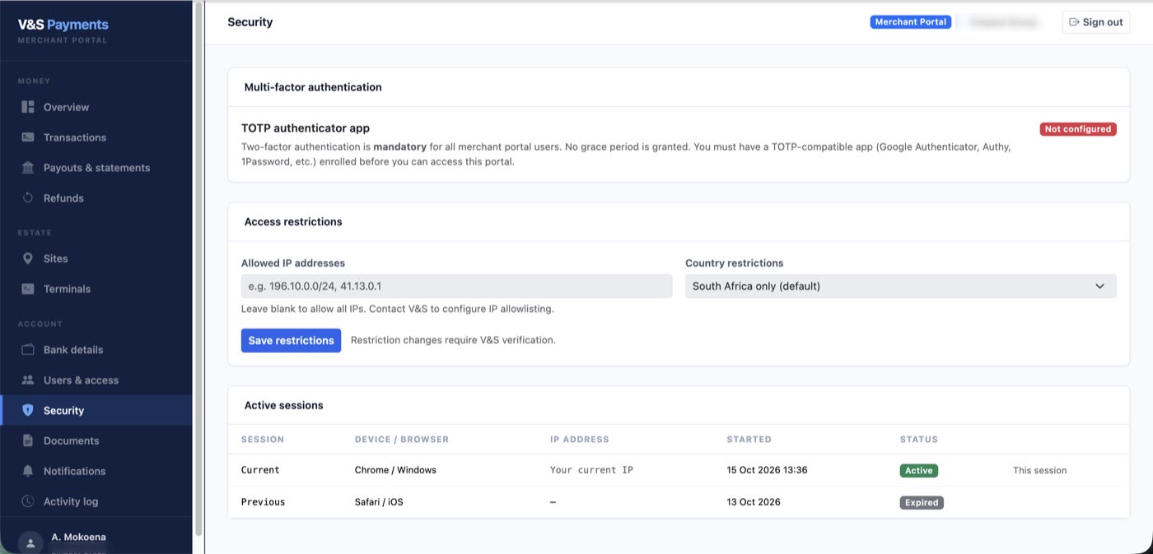Click the 'STATUS' column header
The width and height of the screenshot is (1153, 554).
pos(919,440)
